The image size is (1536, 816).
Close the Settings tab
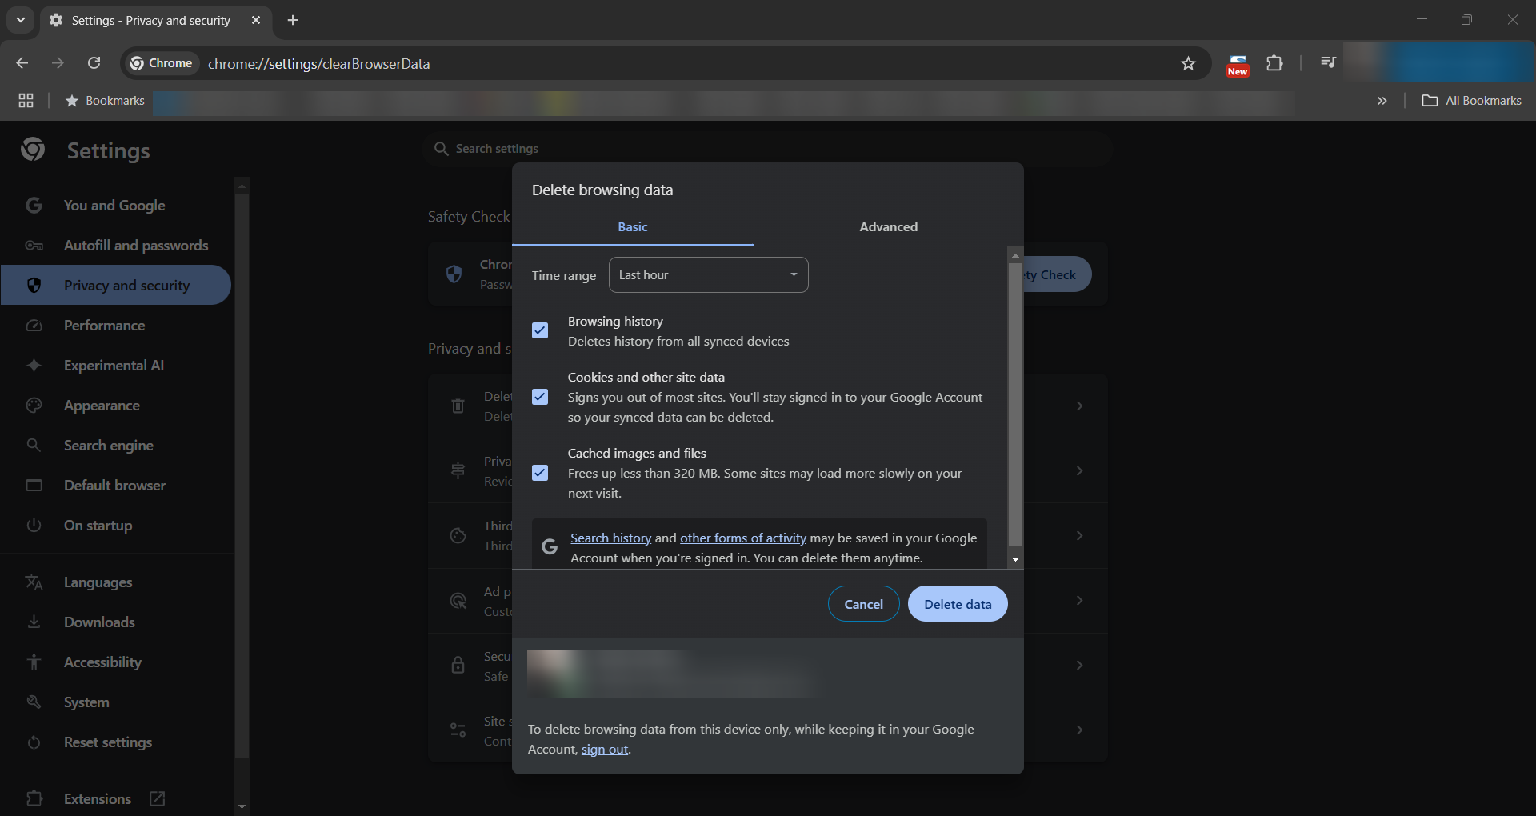pyautogui.click(x=256, y=20)
